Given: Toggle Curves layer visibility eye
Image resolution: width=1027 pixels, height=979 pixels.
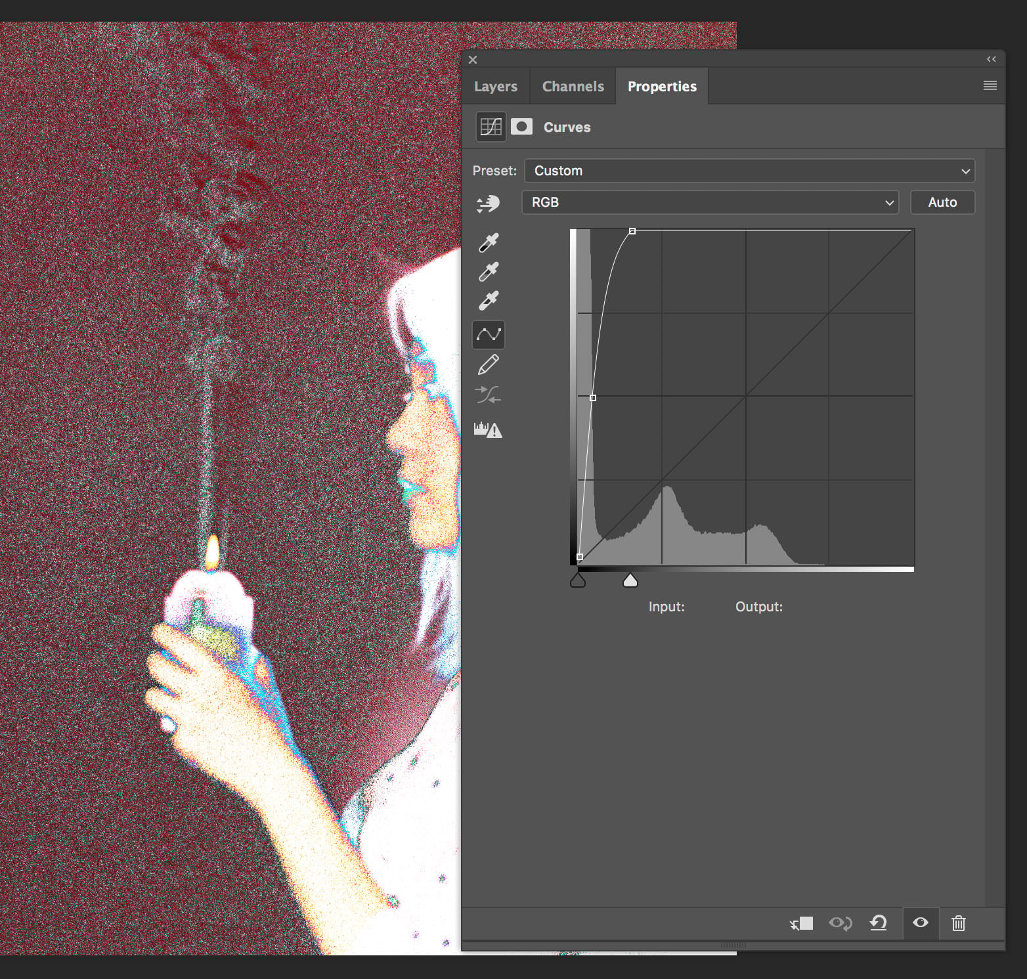Looking at the screenshot, I should [921, 923].
